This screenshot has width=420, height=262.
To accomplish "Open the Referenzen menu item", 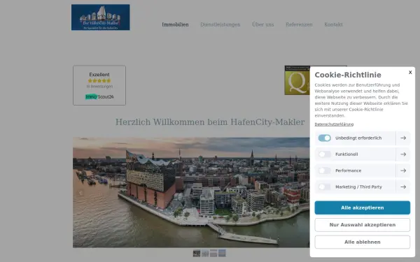I will [x=299, y=24].
